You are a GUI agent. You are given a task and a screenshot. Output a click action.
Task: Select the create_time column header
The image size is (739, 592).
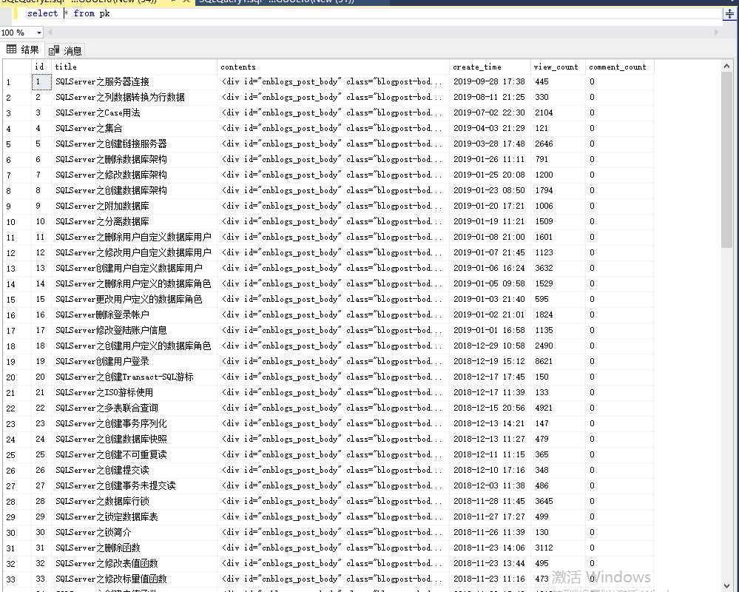click(x=490, y=67)
